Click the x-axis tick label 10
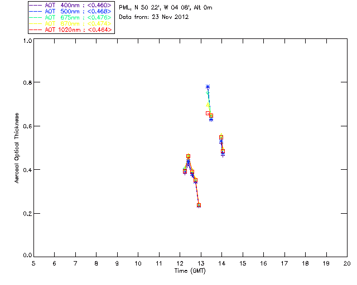The height and width of the screenshot is (285, 357). [x=138, y=263]
